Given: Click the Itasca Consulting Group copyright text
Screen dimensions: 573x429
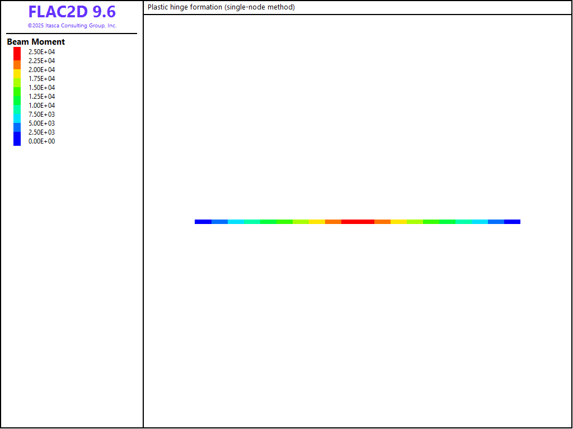Looking at the screenshot, I should [72, 26].
